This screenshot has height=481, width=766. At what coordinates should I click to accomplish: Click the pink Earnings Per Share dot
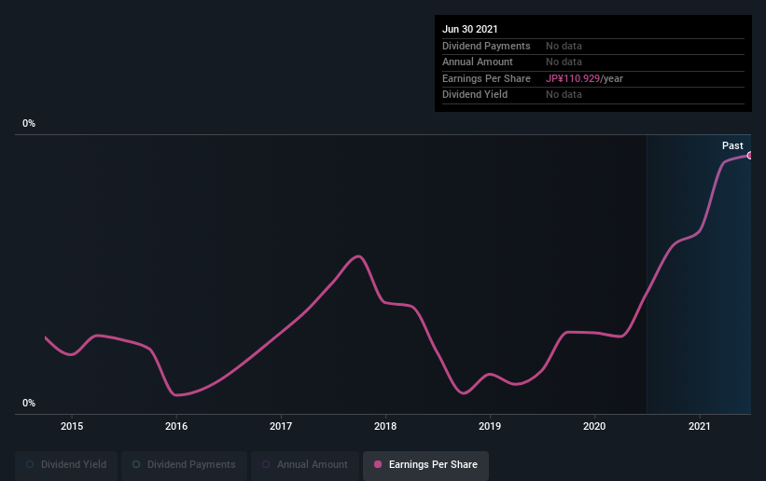tap(378, 464)
